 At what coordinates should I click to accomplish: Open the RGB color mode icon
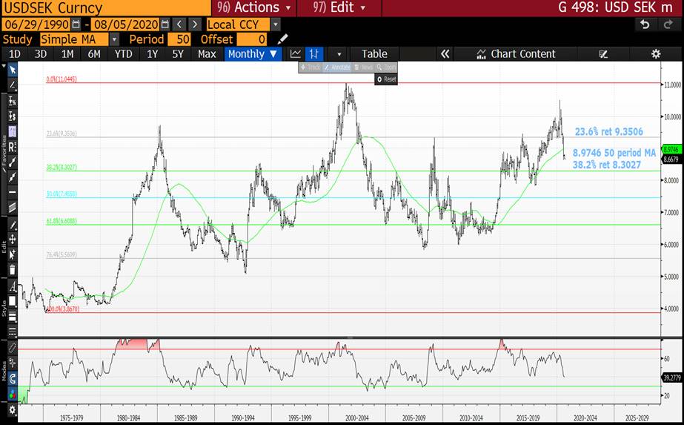pyautogui.click(x=12, y=394)
